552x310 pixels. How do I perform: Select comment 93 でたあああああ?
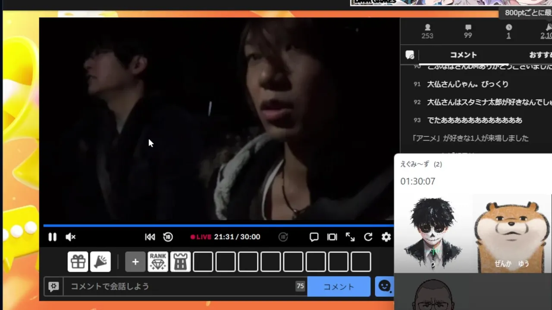point(474,120)
